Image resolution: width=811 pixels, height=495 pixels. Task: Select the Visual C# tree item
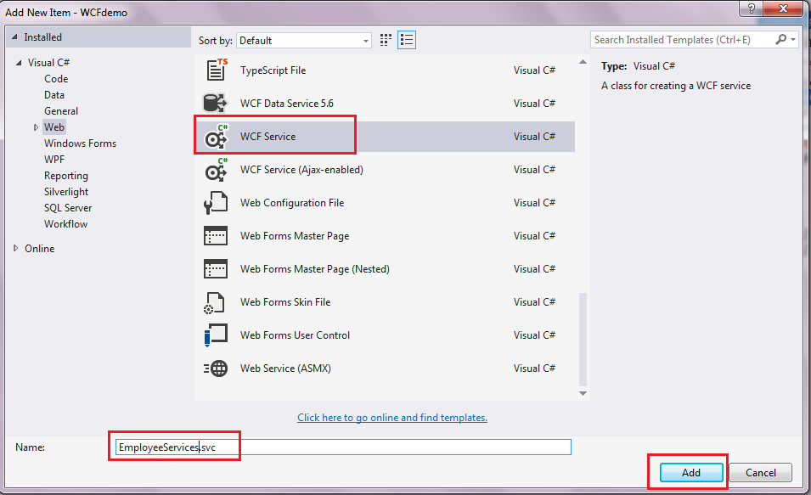pos(48,63)
